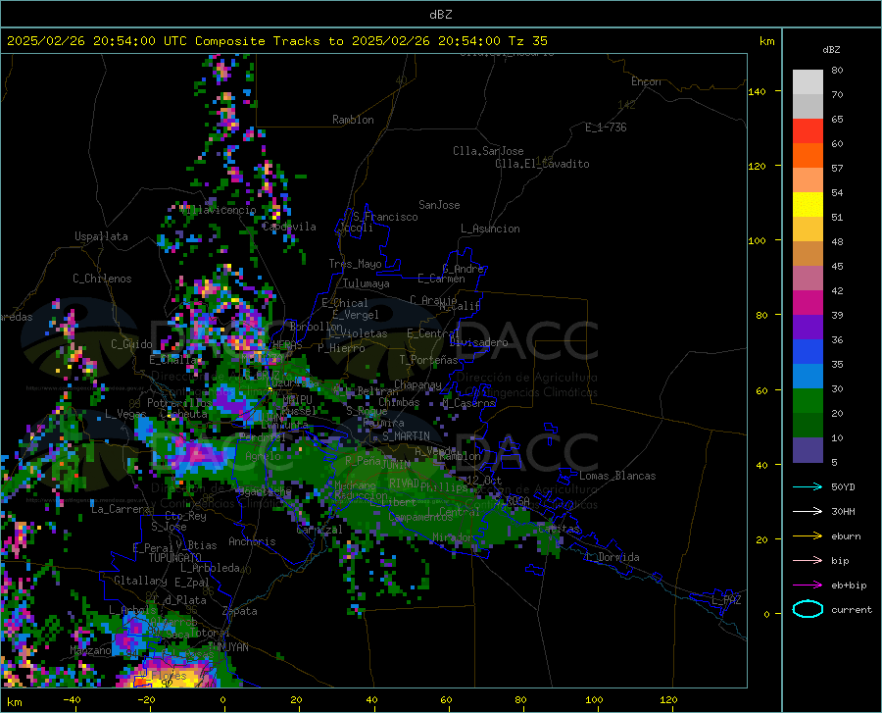The height and width of the screenshot is (713, 882).
Task: Select the bright yellow 51-54 dBZ swatch
Action: [808, 205]
